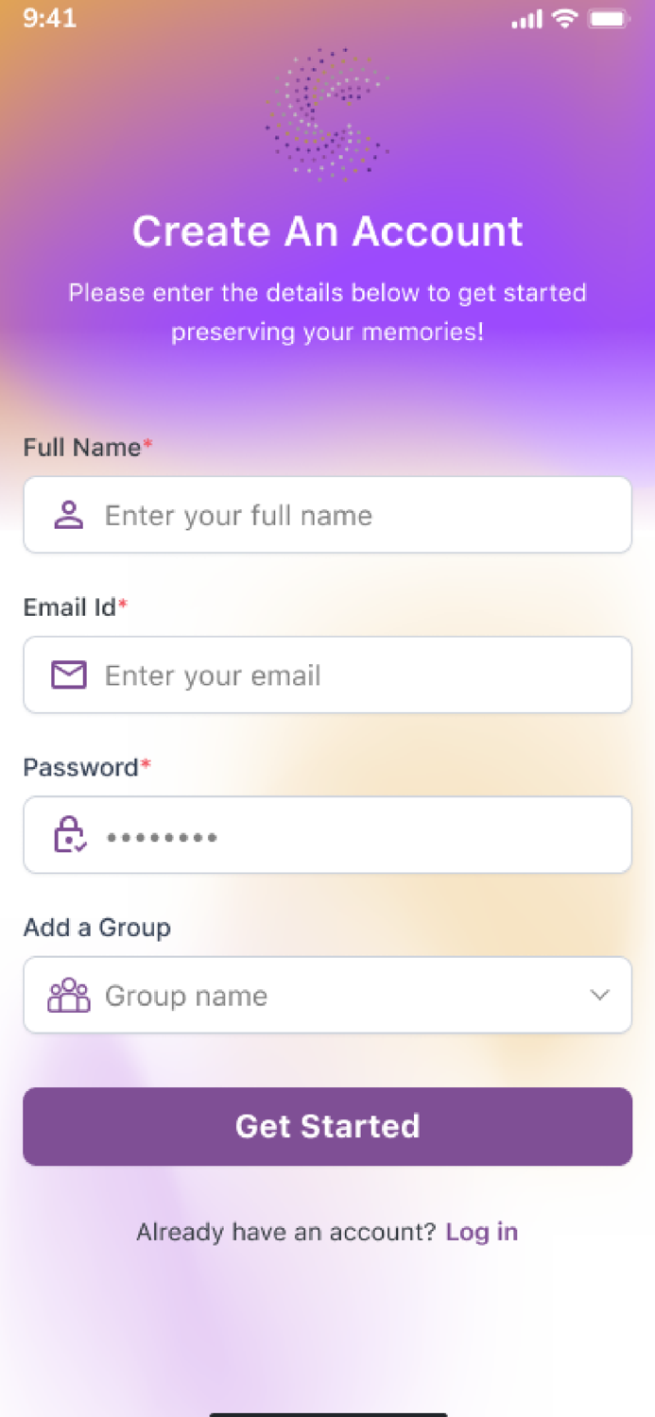The width and height of the screenshot is (655, 1417).
Task: Open the chevron next to Group name
Action: 599,995
